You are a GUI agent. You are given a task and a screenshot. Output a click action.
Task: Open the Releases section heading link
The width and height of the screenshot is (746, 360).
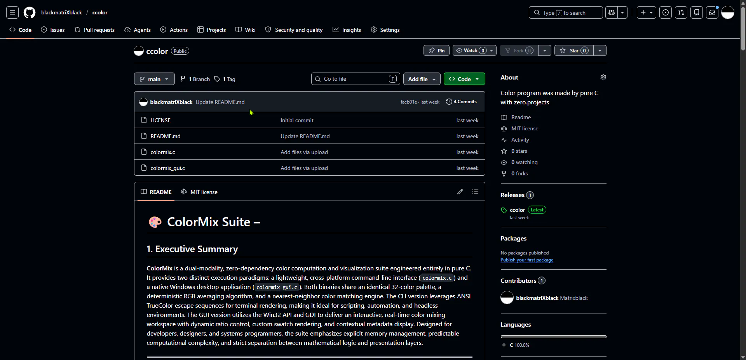click(x=517, y=195)
